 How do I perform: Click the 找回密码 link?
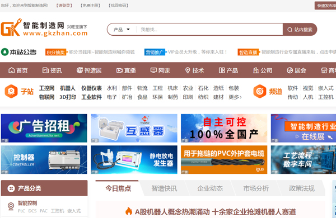click(x=118, y=6)
